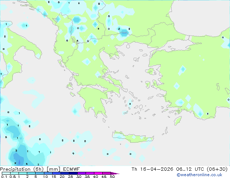230x178 pixels.
Task: Click the '(06+30)' forecast offset text
Action: click(217, 169)
